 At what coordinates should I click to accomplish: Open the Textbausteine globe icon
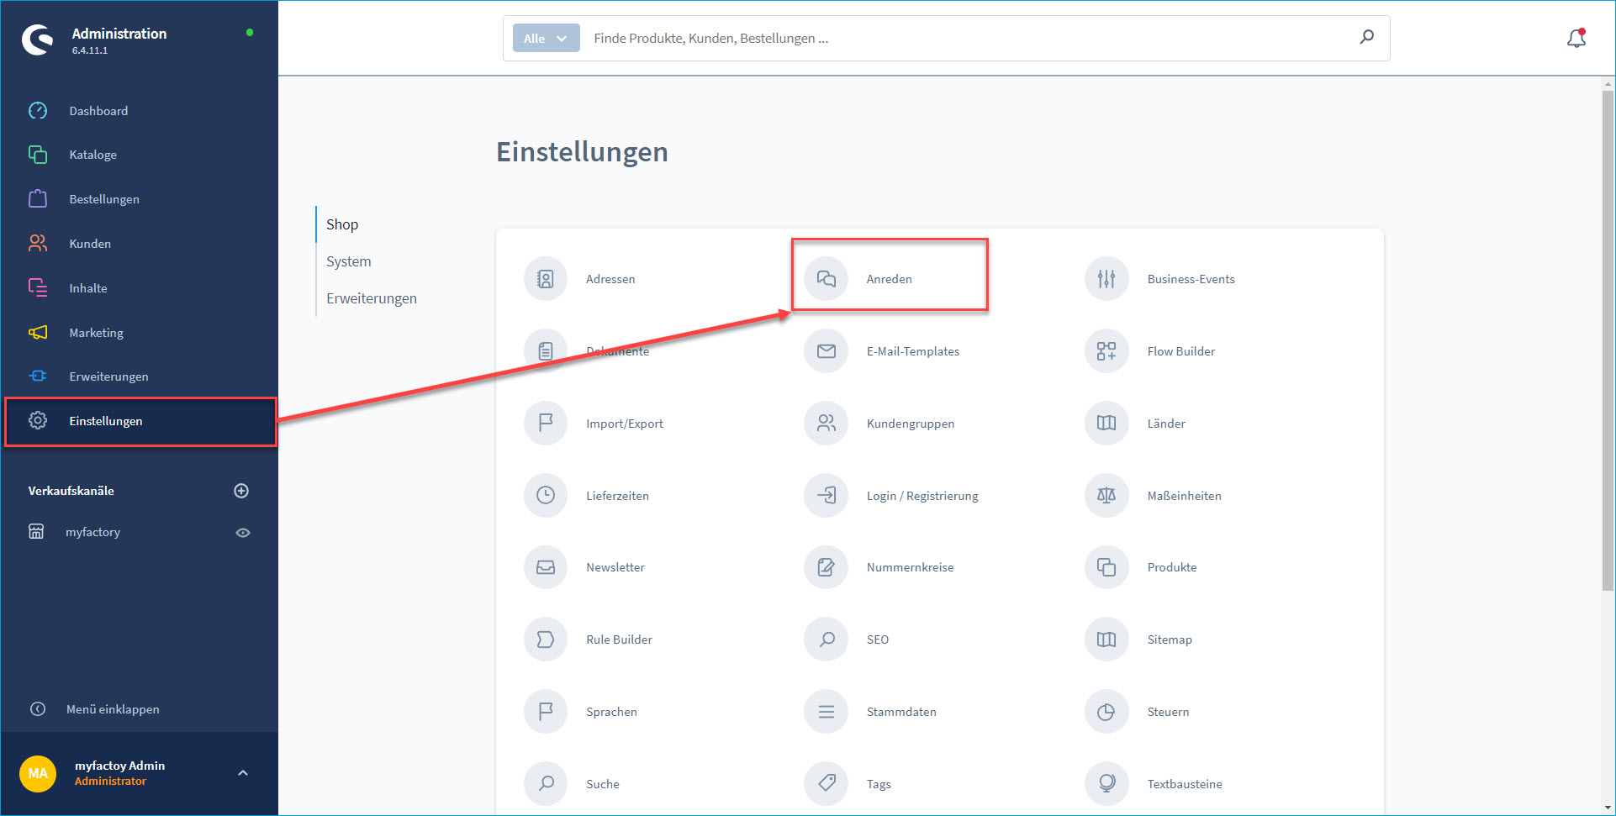[1106, 784]
